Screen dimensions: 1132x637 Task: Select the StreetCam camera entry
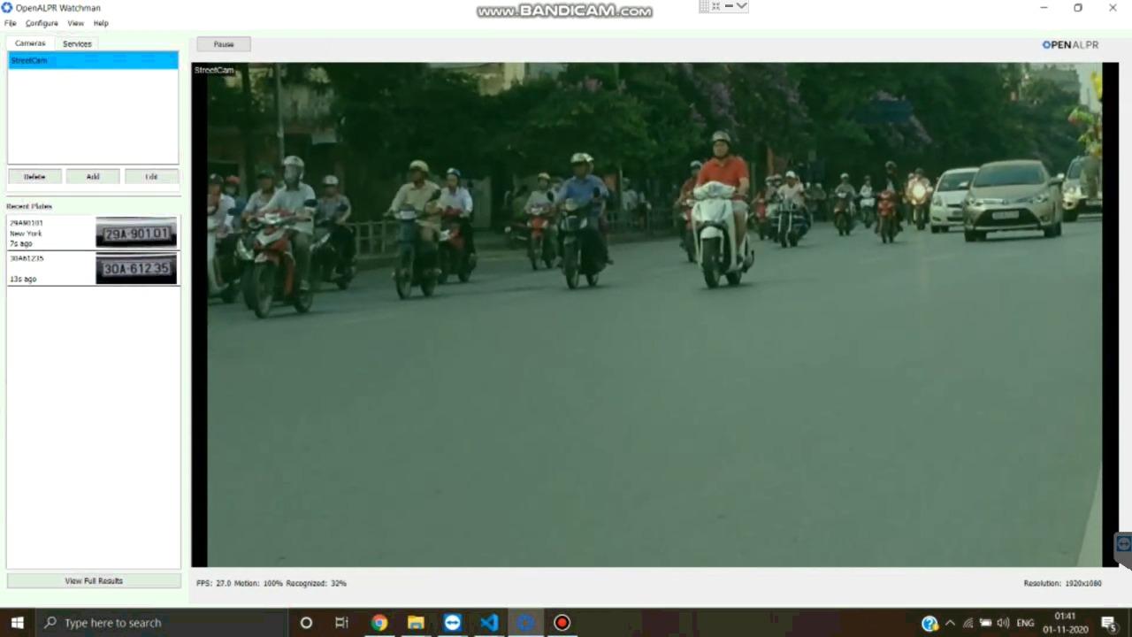[x=93, y=60]
